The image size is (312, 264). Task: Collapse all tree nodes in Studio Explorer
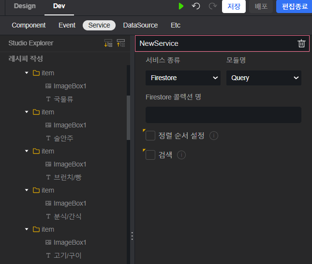tap(121, 43)
